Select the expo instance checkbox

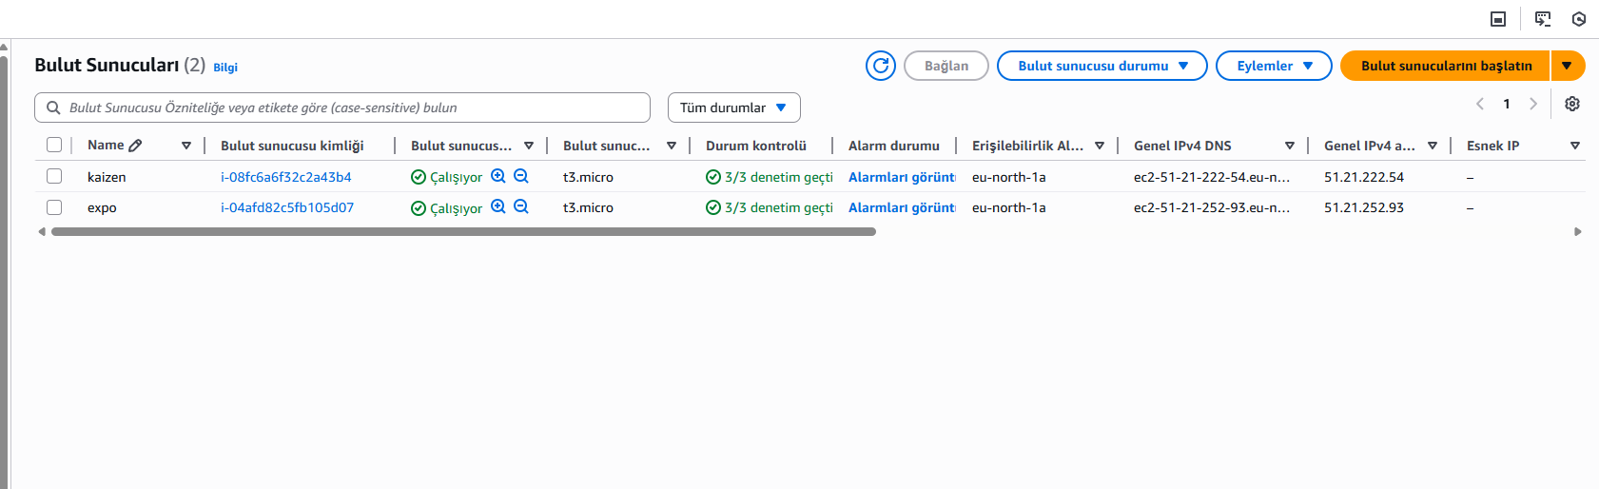pyautogui.click(x=54, y=206)
